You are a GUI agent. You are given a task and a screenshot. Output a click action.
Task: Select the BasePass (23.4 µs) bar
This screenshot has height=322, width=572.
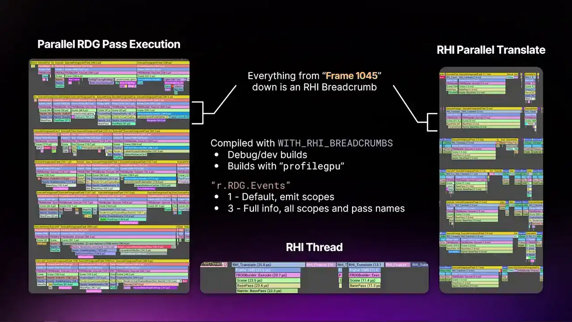(268, 285)
